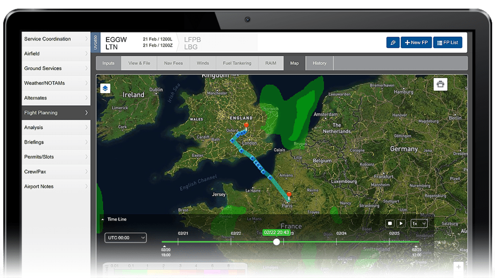495x278 pixels.
Task: Open the 1x playback speed dropdown
Action: [419, 223]
